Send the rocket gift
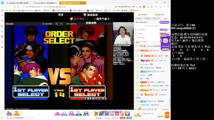This screenshot has height=120, width=214. pos(101,113)
